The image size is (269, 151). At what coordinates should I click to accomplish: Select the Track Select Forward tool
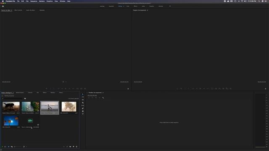(83, 97)
